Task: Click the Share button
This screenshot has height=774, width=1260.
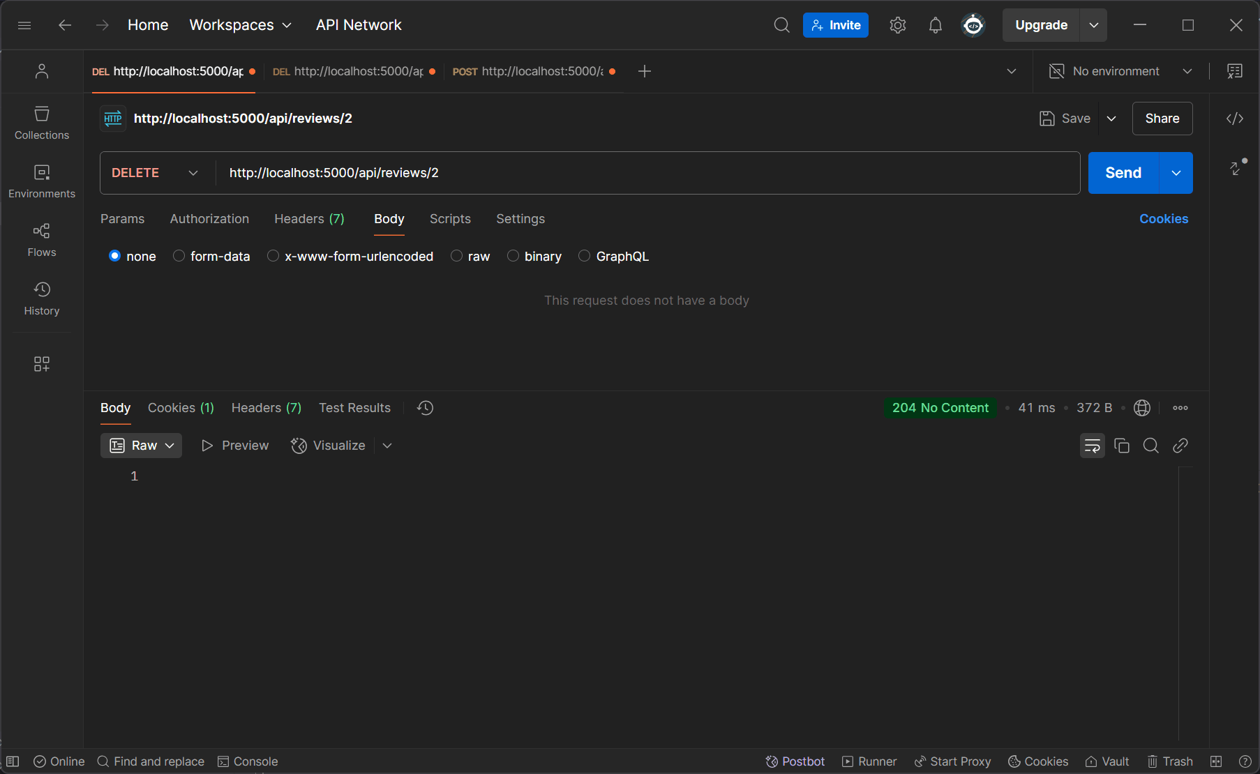Action: click(1162, 119)
